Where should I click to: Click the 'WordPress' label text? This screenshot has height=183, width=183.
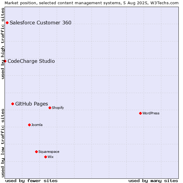pos(151,113)
